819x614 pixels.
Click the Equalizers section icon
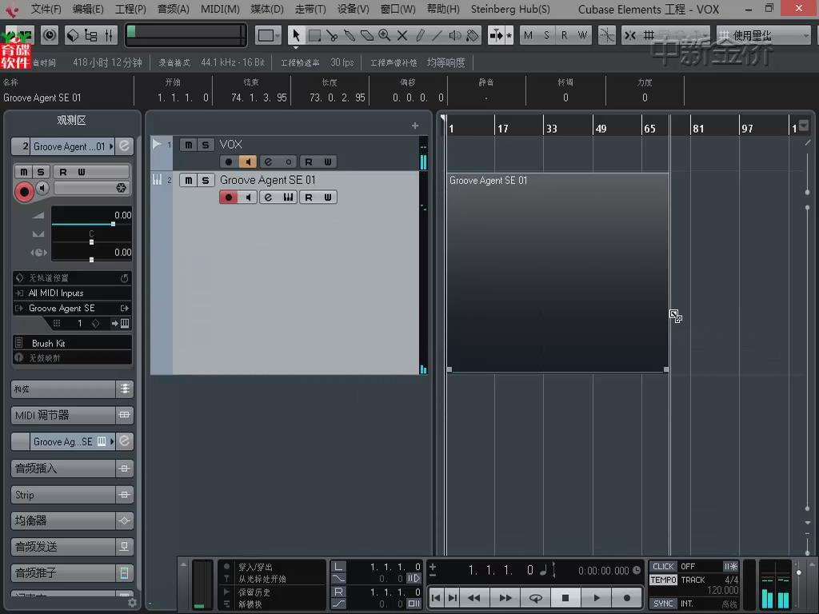tap(124, 520)
